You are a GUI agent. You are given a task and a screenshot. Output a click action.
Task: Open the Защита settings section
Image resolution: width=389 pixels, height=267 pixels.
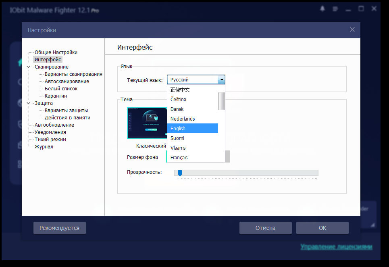pos(44,103)
